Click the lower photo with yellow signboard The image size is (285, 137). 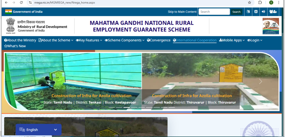pyautogui.click(x=126, y=127)
